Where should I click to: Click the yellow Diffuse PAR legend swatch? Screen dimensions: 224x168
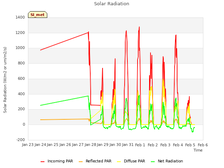pyautogui.click(x=119, y=162)
